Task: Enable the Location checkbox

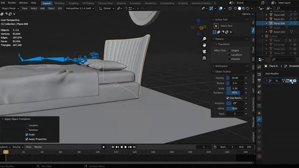Action: pyautogui.click(x=27, y=126)
